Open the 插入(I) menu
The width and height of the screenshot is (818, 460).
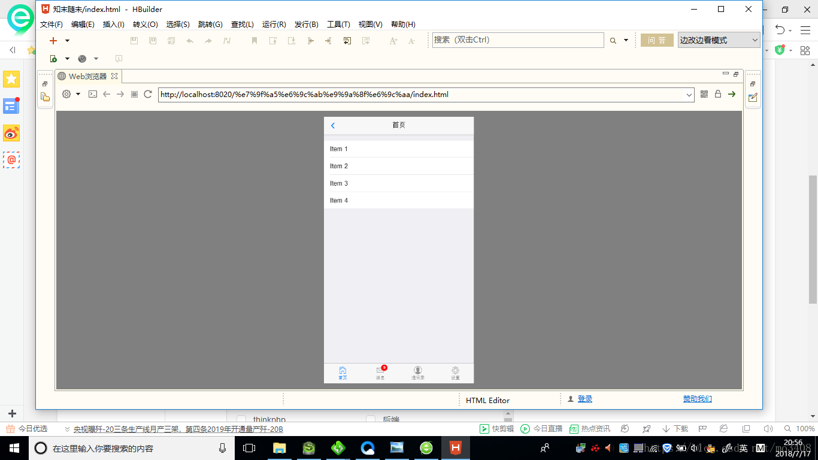point(114,25)
